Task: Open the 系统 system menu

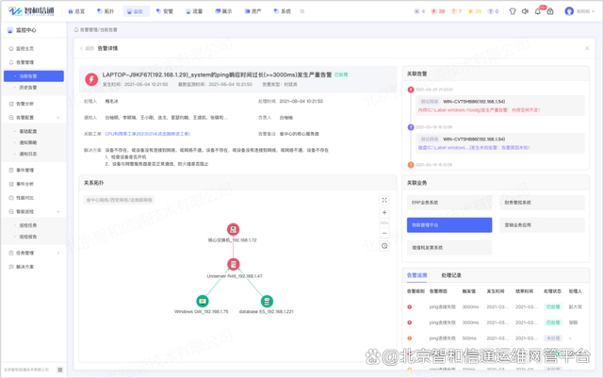Action: point(283,11)
